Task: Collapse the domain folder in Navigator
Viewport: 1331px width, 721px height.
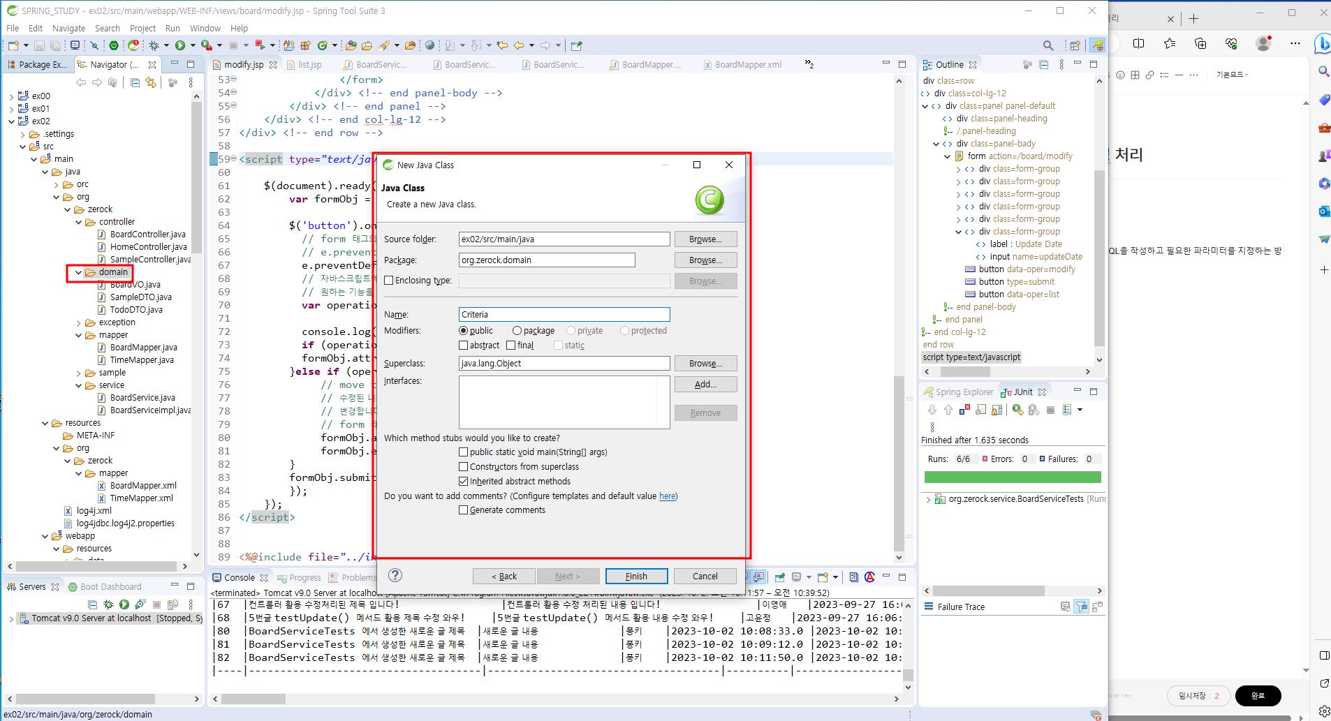Action: point(79,272)
